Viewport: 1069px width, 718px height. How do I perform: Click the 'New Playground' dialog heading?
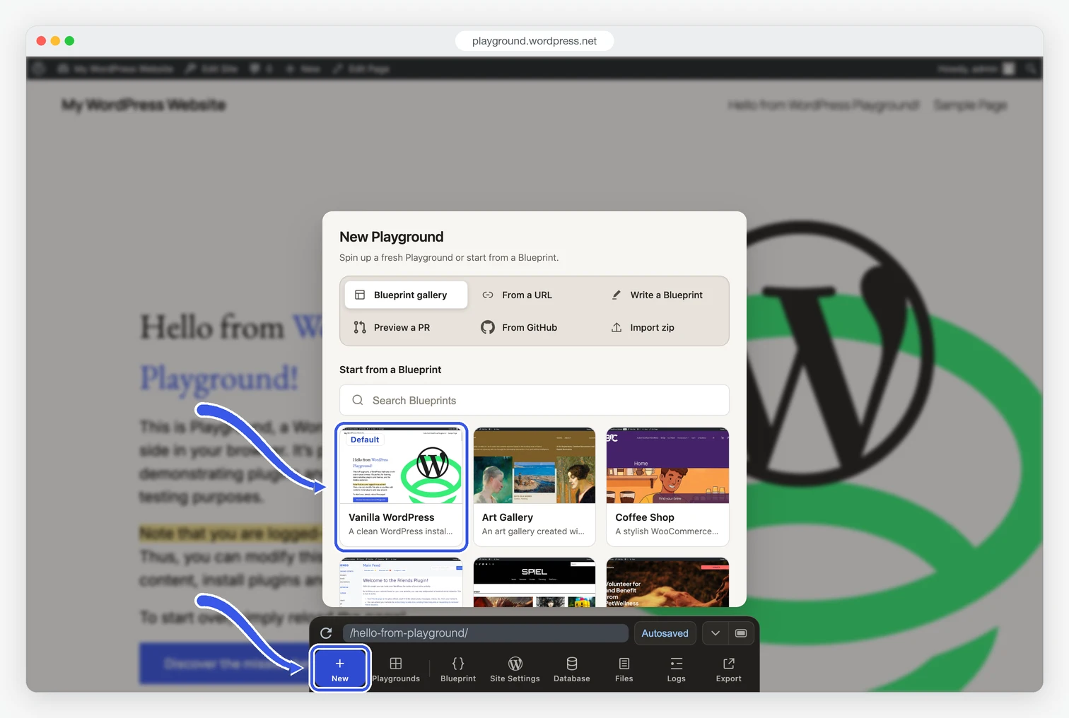392,237
